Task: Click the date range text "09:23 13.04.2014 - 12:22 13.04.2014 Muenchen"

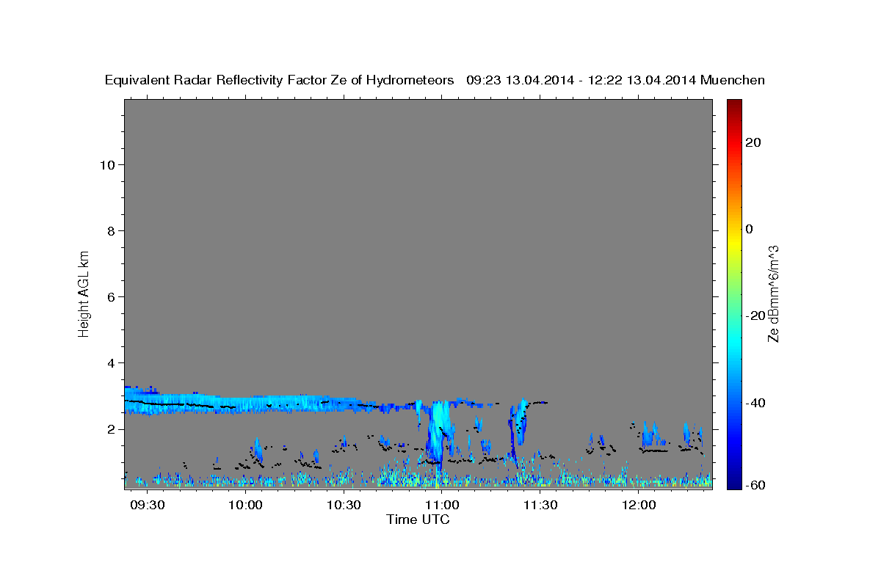Action: click(616, 80)
